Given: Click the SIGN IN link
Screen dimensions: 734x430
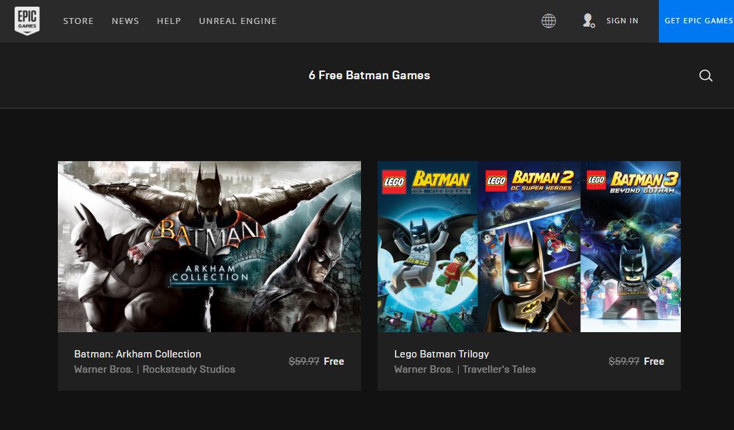Looking at the screenshot, I should [x=622, y=21].
